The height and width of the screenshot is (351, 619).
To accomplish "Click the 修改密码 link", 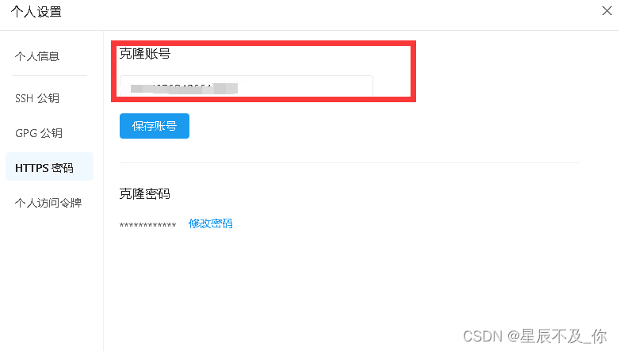I will [x=210, y=223].
